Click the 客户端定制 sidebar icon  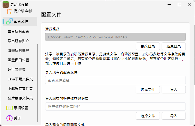pyautogui.click(x=9, y=11)
